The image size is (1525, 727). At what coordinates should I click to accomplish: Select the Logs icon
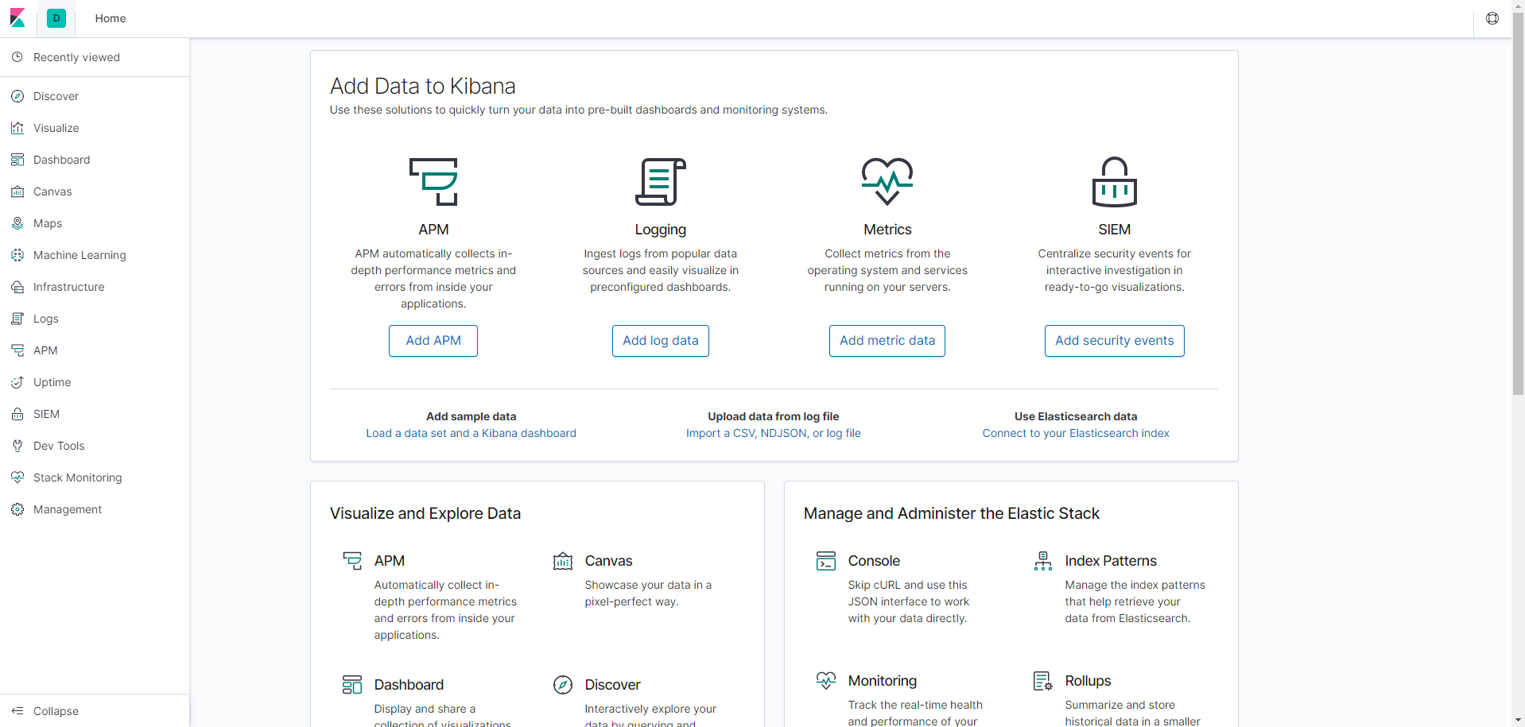(x=17, y=319)
